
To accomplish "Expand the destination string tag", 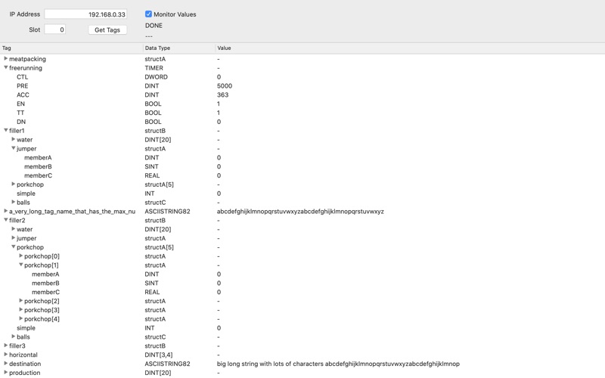I will click(6, 364).
